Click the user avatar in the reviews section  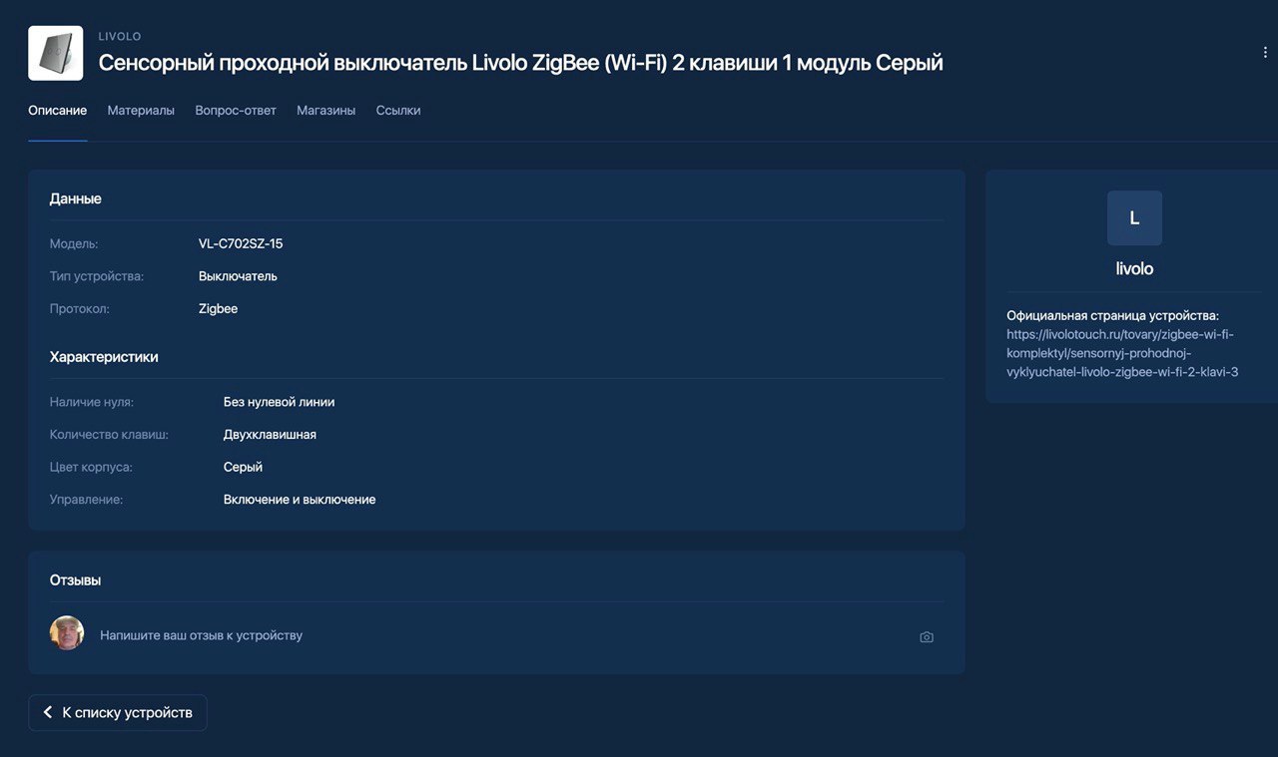(x=67, y=633)
